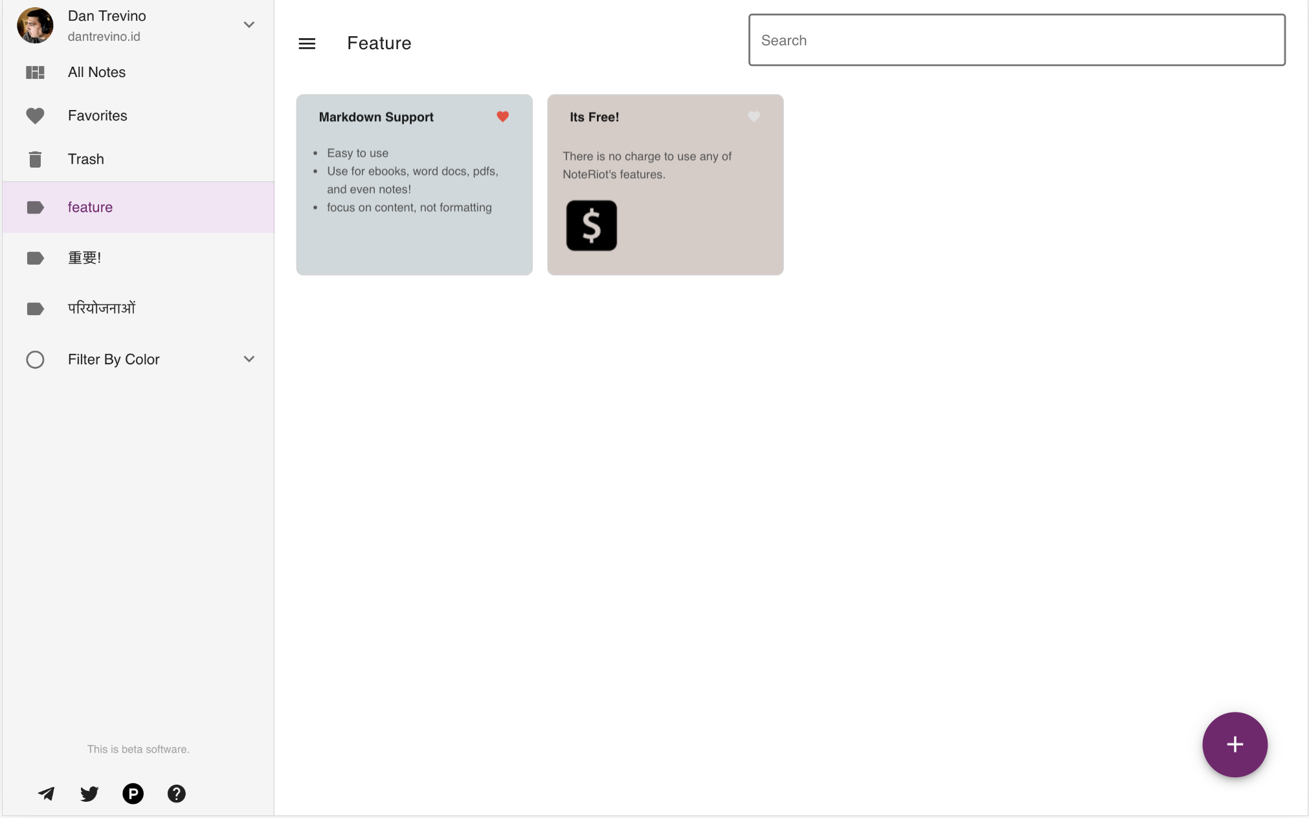Image resolution: width=1309 pixels, height=818 pixels.
Task: Open the Markdown Support note card
Action: 414,239
